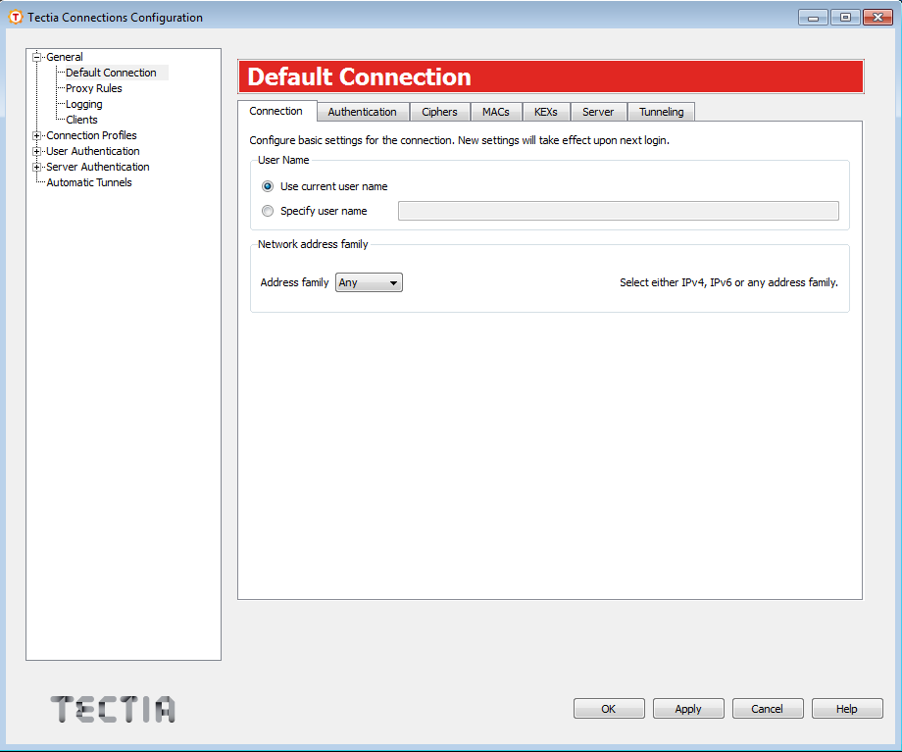Select the 'Specify user name' option
This screenshot has width=902, height=752.
(267, 210)
